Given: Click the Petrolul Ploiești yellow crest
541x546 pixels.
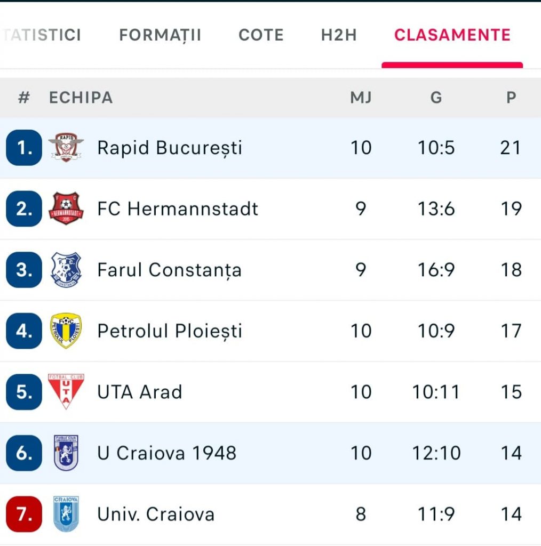Looking at the screenshot, I should click(66, 331).
